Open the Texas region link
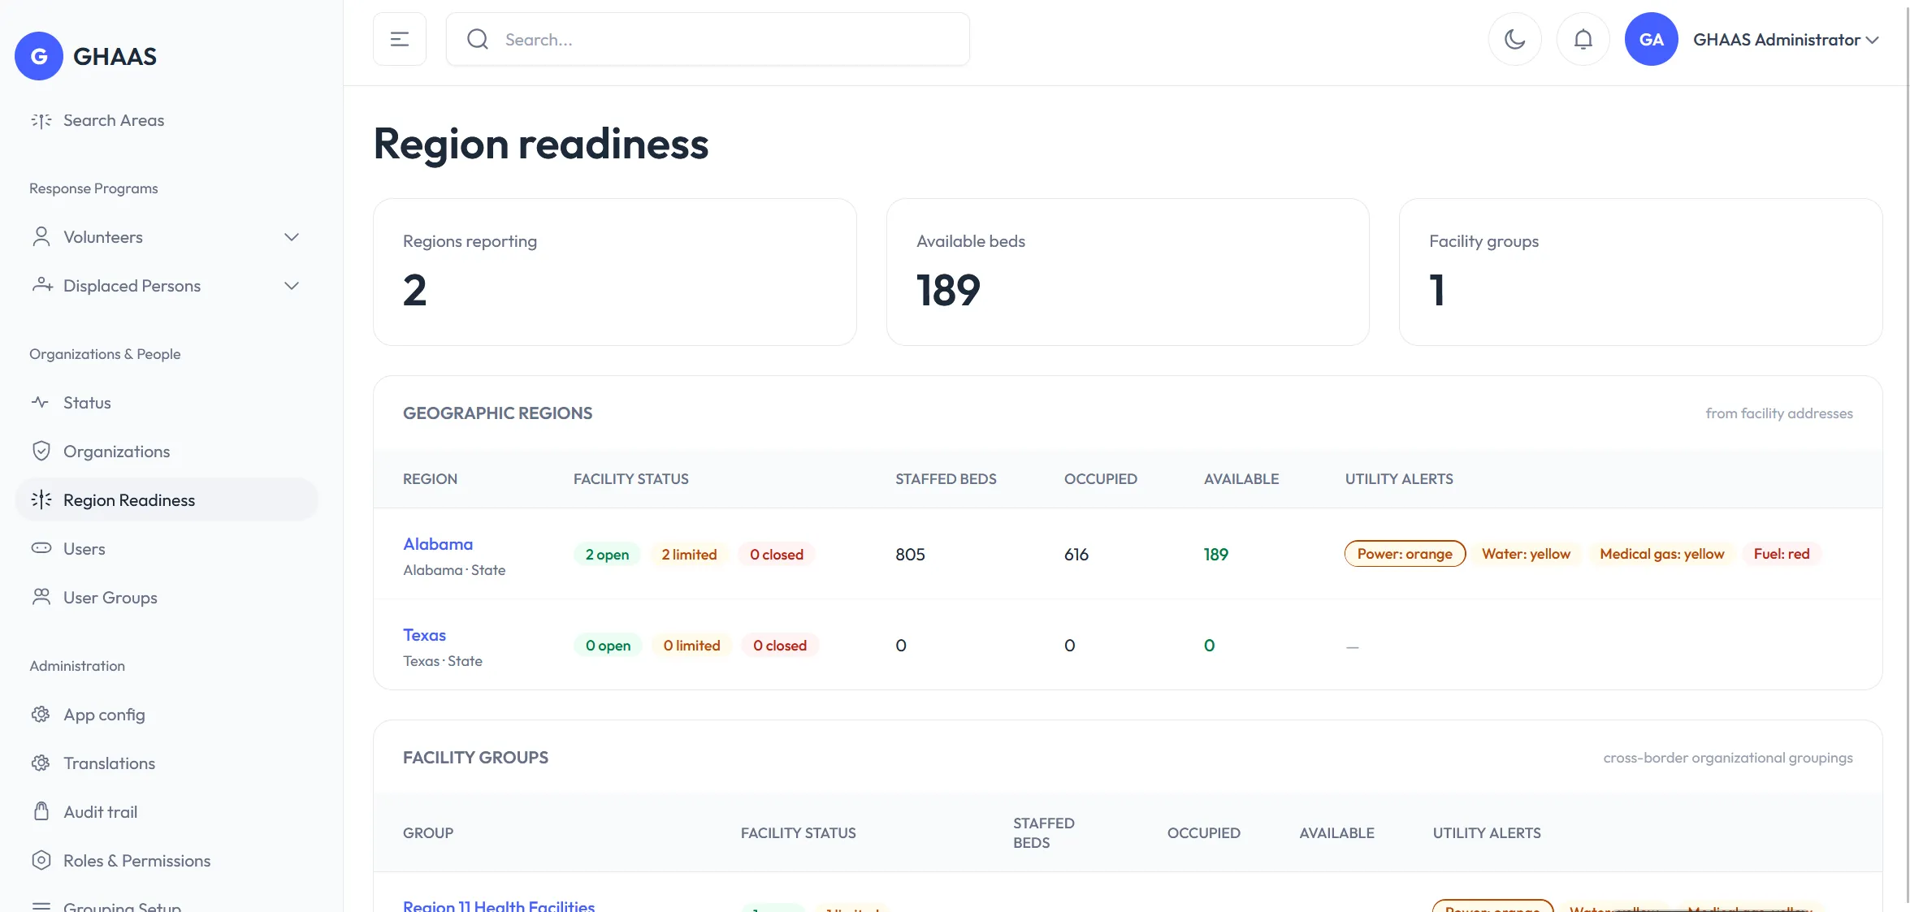Image resolution: width=1910 pixels, height=912 pixels. pos(424,635)
